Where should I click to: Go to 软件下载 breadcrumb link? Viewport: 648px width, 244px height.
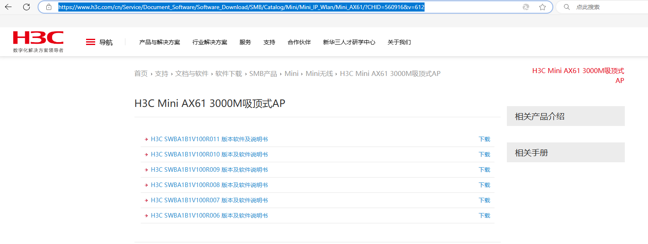pos(228,73)
